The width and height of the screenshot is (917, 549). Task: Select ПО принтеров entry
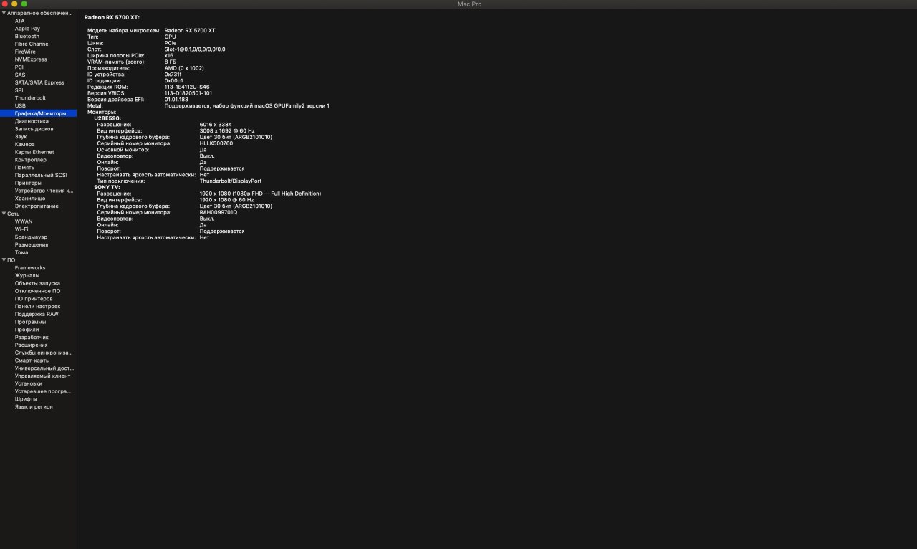pyautogui.click(x=34, y=299)
